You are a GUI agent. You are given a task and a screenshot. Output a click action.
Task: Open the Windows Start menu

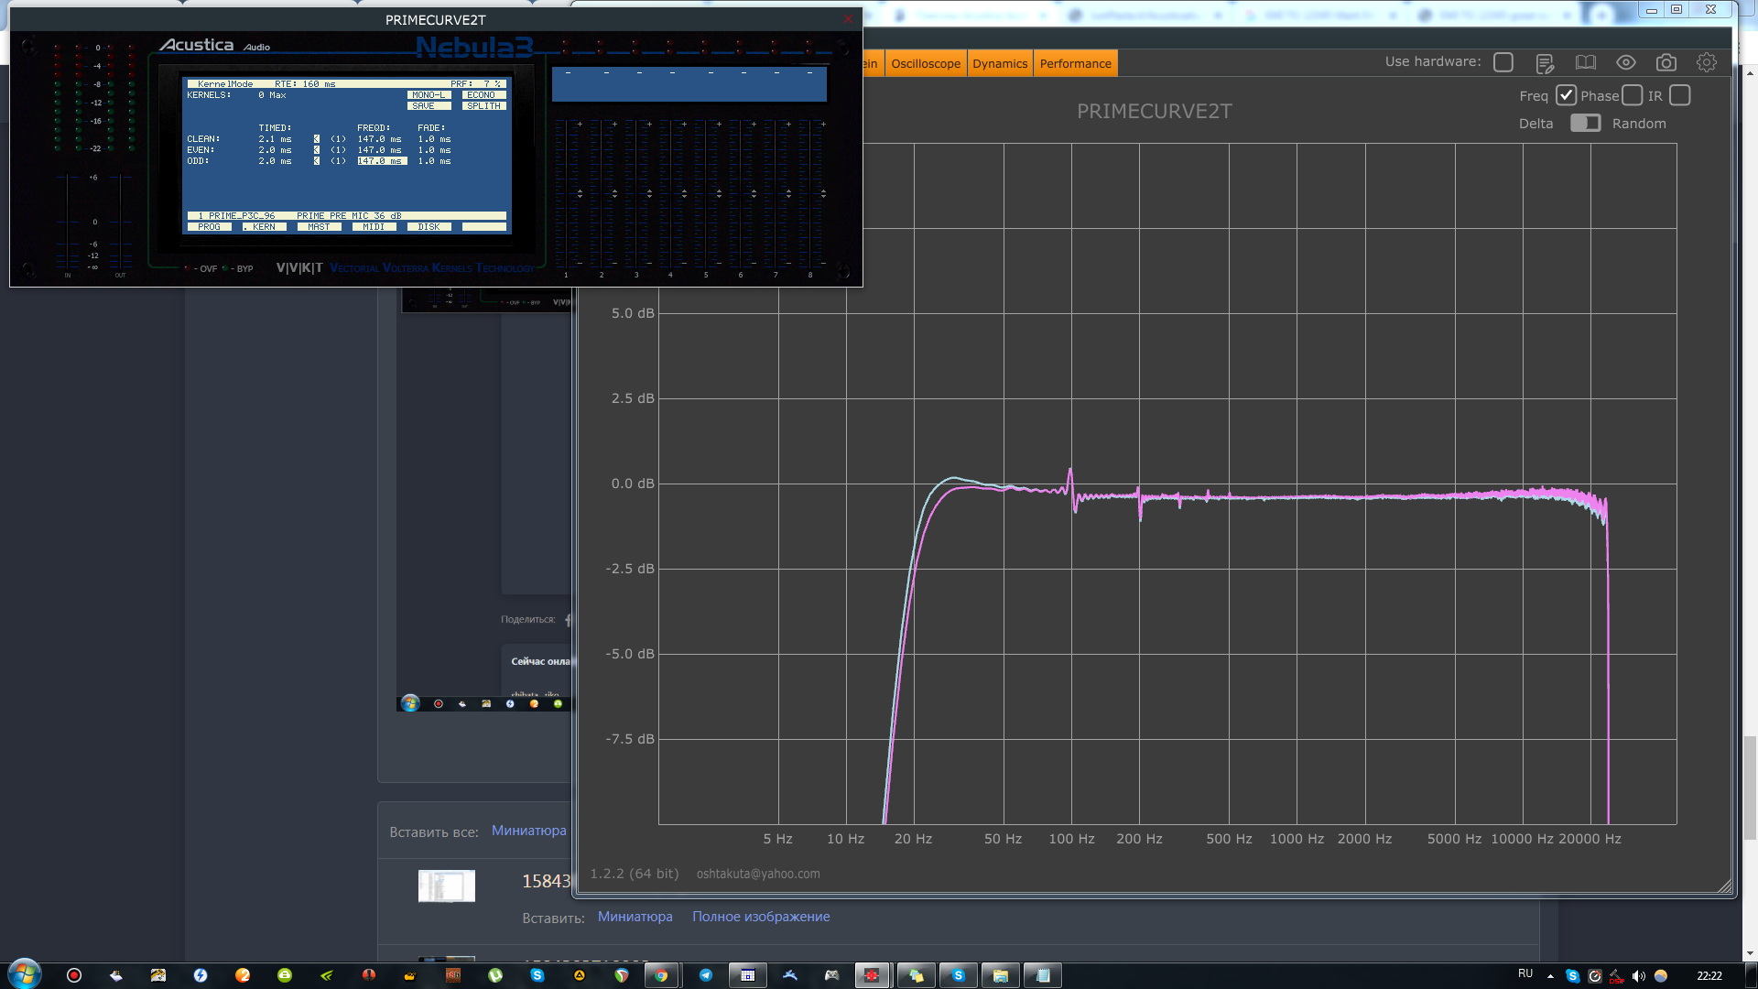tap(25, 974)
